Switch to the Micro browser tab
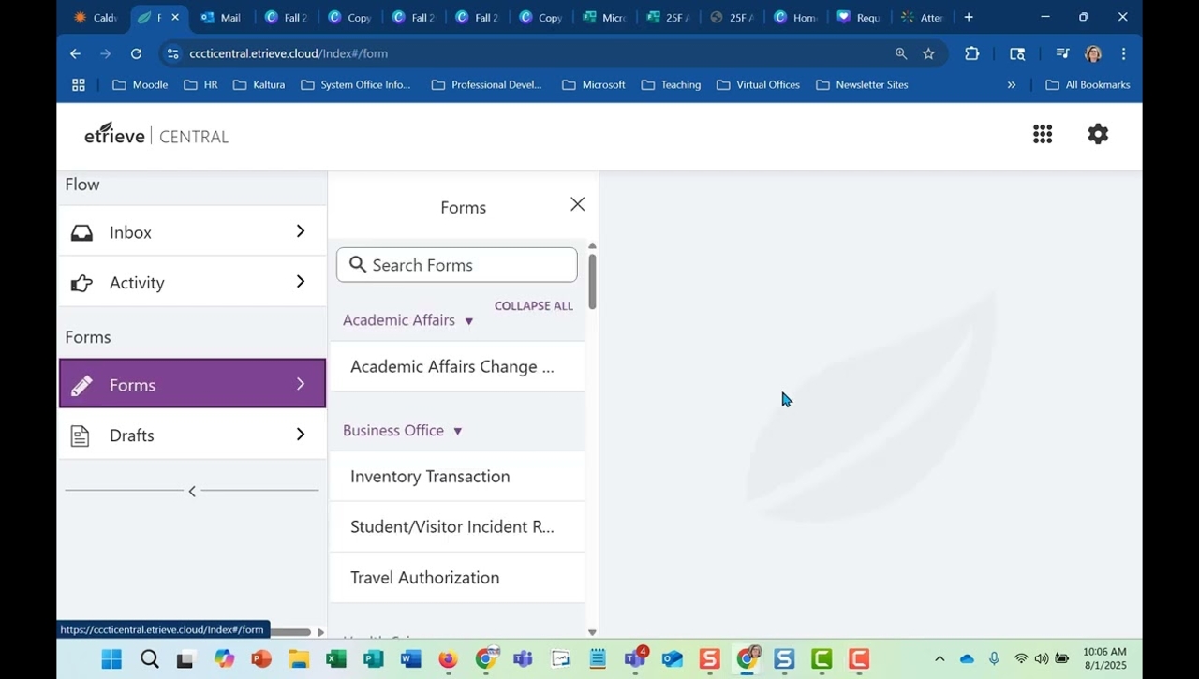The height and width of the screenshot is (679, 1199). coord(604,17)
